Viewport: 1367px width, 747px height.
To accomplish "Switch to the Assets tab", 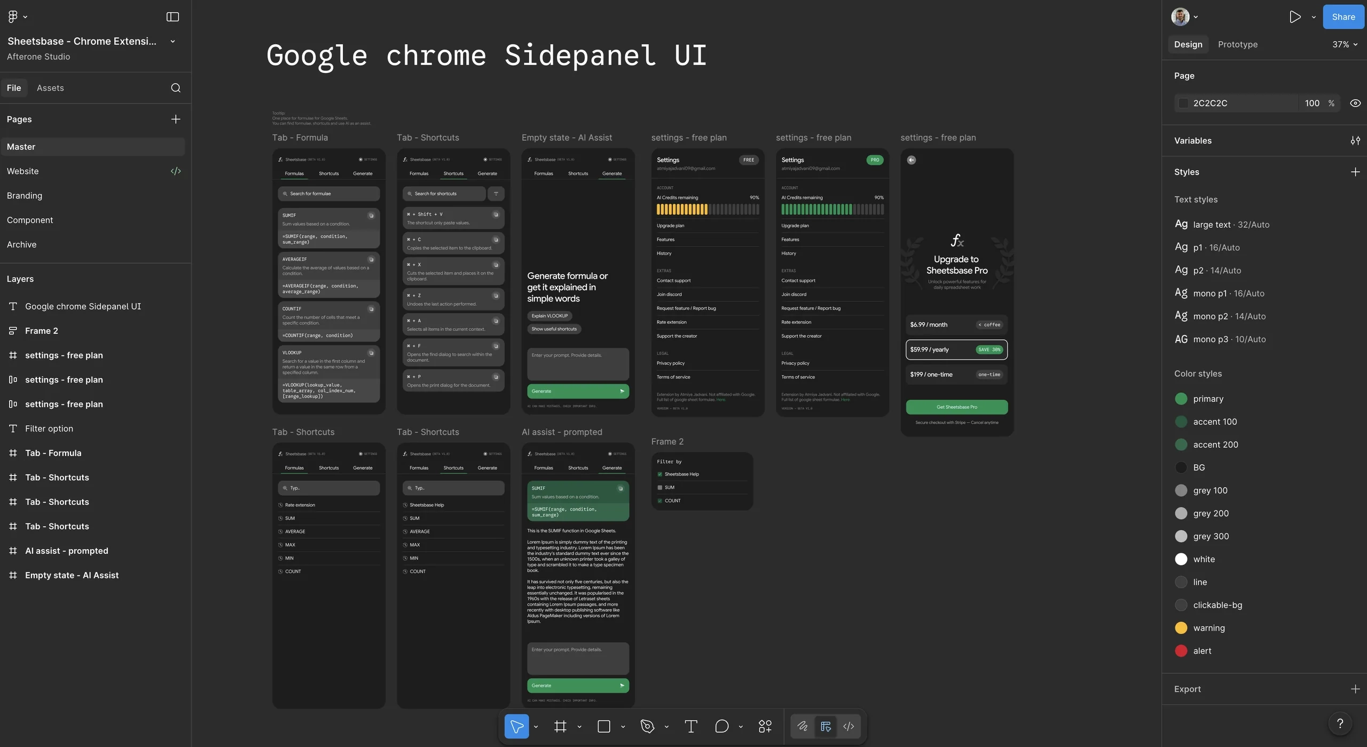I will point(51,88).
